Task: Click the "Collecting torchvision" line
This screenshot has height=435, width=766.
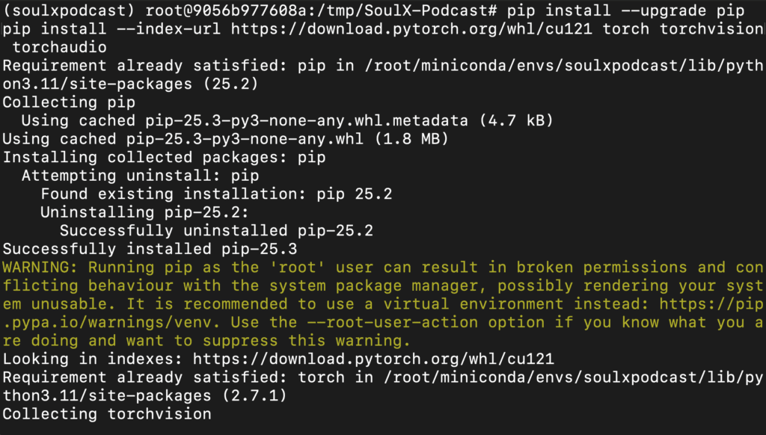Action: pos(107,413)
